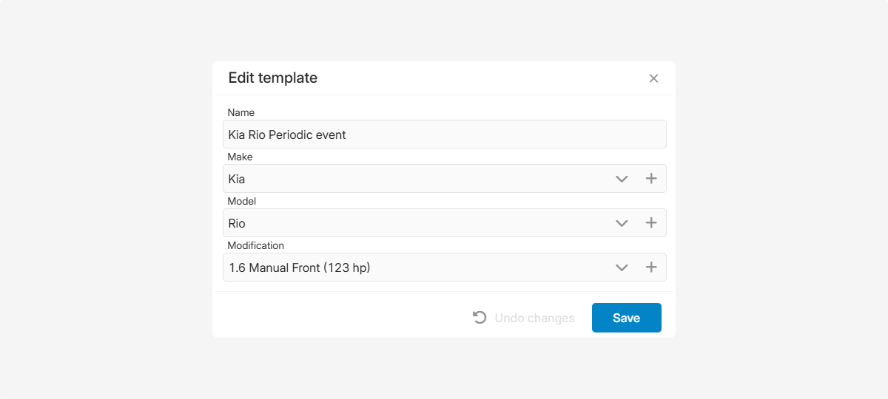Image resolution: width=888 pixels, height=399 pixels.
Task: Click the Undo changes circular arrow icon
Action: point(480,318)
